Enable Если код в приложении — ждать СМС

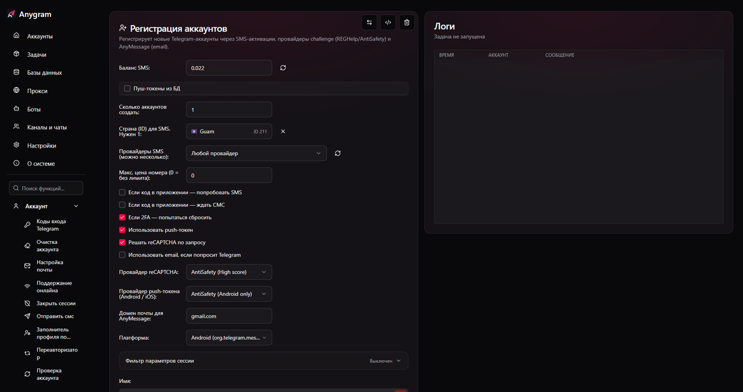pos(122,205)
